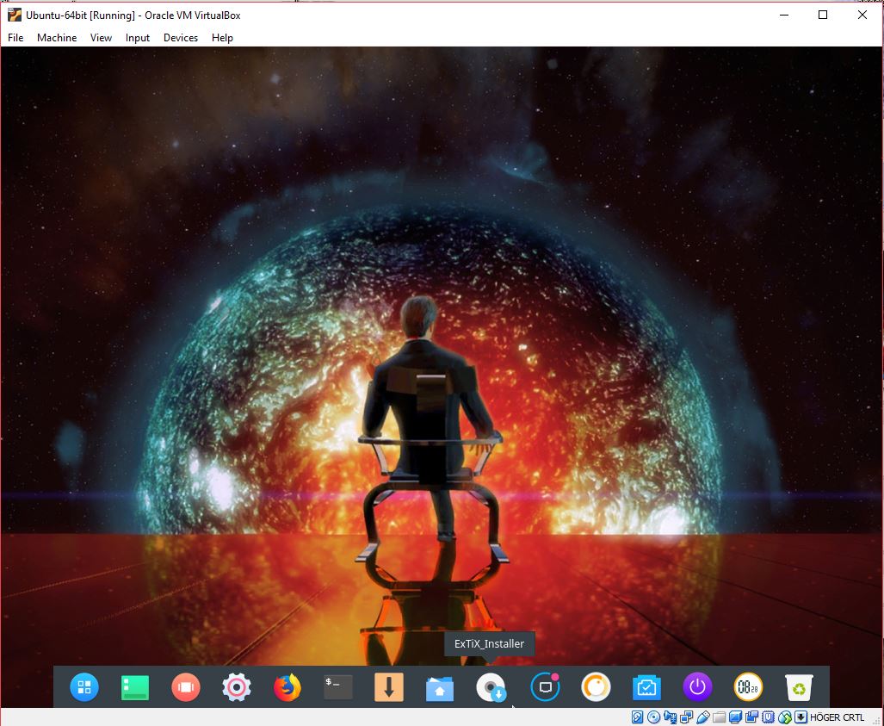
Task: Click the shared folders status icon
Action: point(720,717)
